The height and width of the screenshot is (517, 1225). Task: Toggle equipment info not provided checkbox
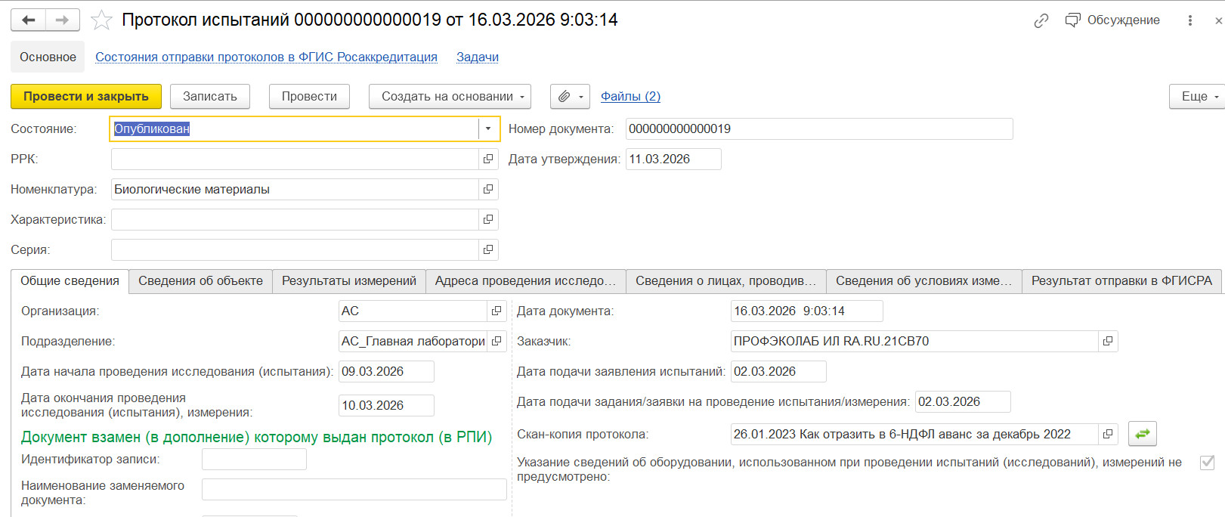1208,462
